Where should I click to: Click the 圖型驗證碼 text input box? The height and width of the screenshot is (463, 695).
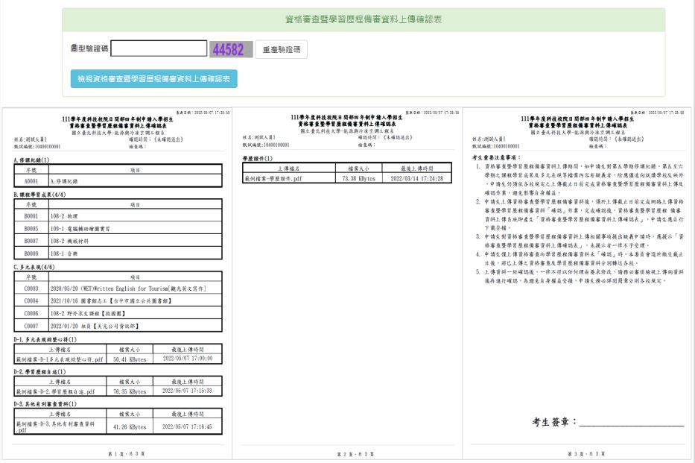(x=159, y=48)
